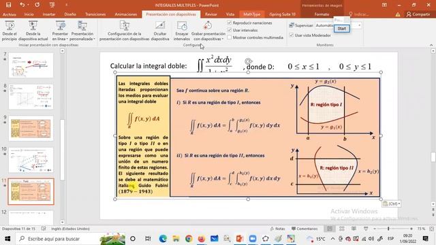Screen dimensions: 436x245
Task: Click zoom in plus button
Action: pos(411,229)
